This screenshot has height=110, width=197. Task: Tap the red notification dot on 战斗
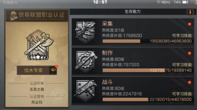pos(190,82)
